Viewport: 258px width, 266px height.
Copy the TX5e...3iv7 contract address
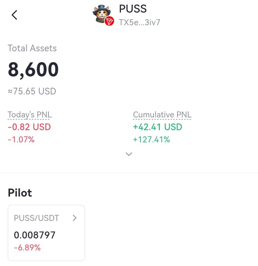pos(139,22)
